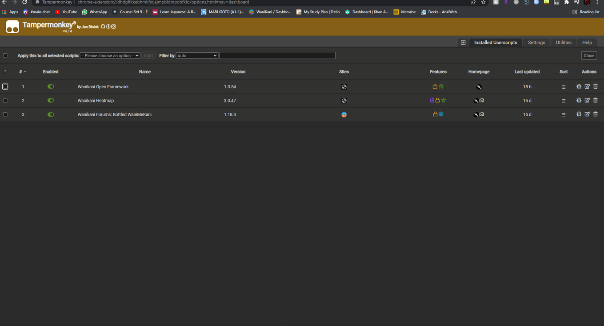Sort by the Last updated column header
Viewport: 604px width, 326px height.
point(527,71)
